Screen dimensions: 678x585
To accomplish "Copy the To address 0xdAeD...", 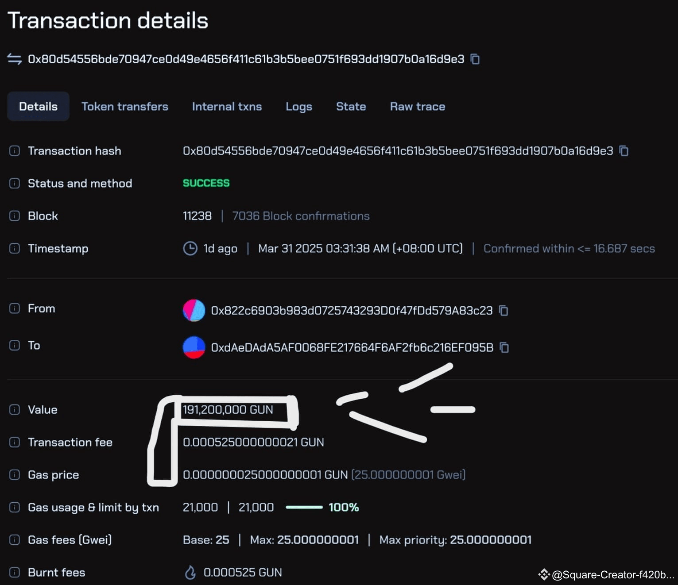I will pos(504,348).
